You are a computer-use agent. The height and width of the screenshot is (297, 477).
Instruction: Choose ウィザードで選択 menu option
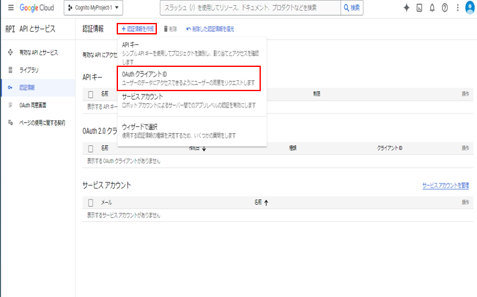pyautogui.click(x=191, y=131)
